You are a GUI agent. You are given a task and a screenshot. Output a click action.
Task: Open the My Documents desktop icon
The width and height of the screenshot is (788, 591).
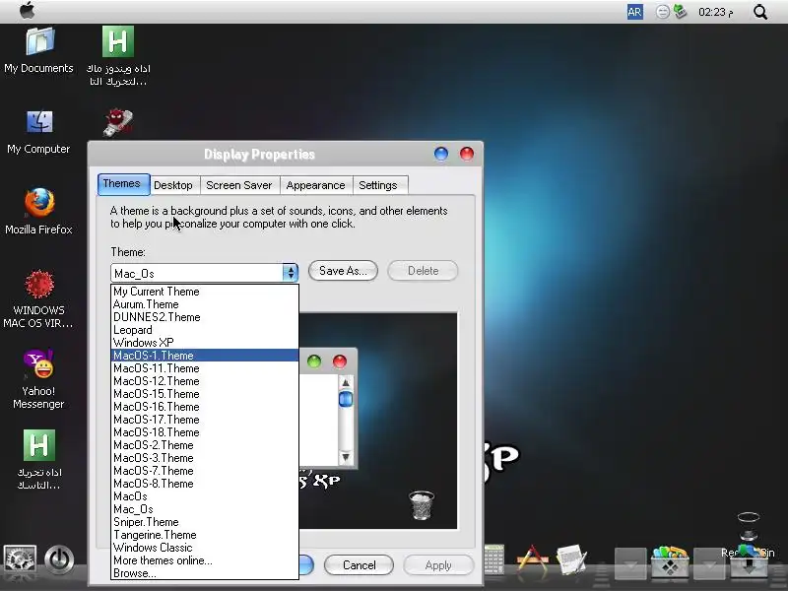[39, 51]
